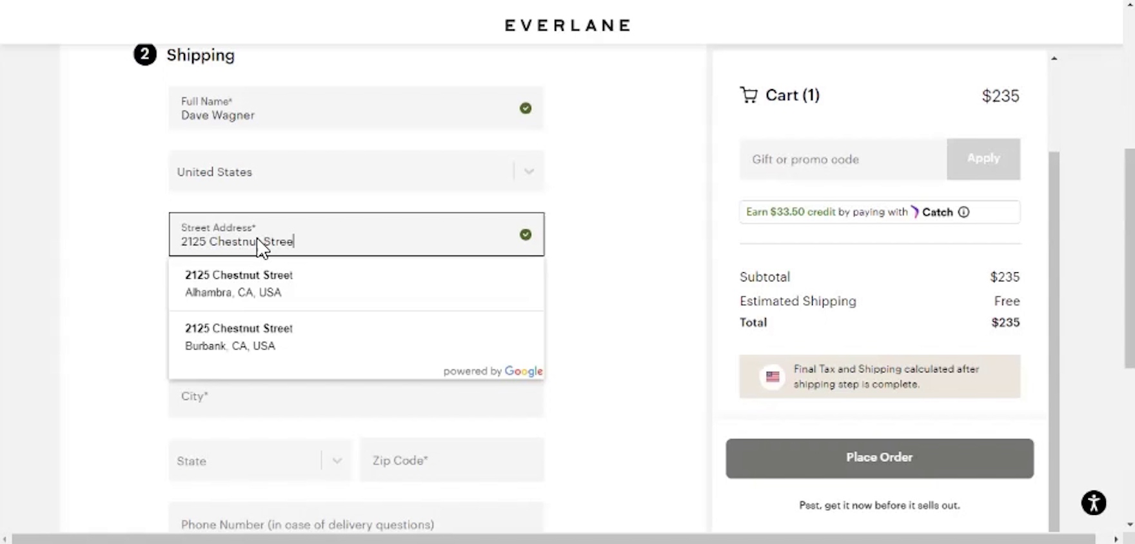Screen dimensions: 1135x544
Task: Click the shopping cart icon
Action: pos(749,96)
